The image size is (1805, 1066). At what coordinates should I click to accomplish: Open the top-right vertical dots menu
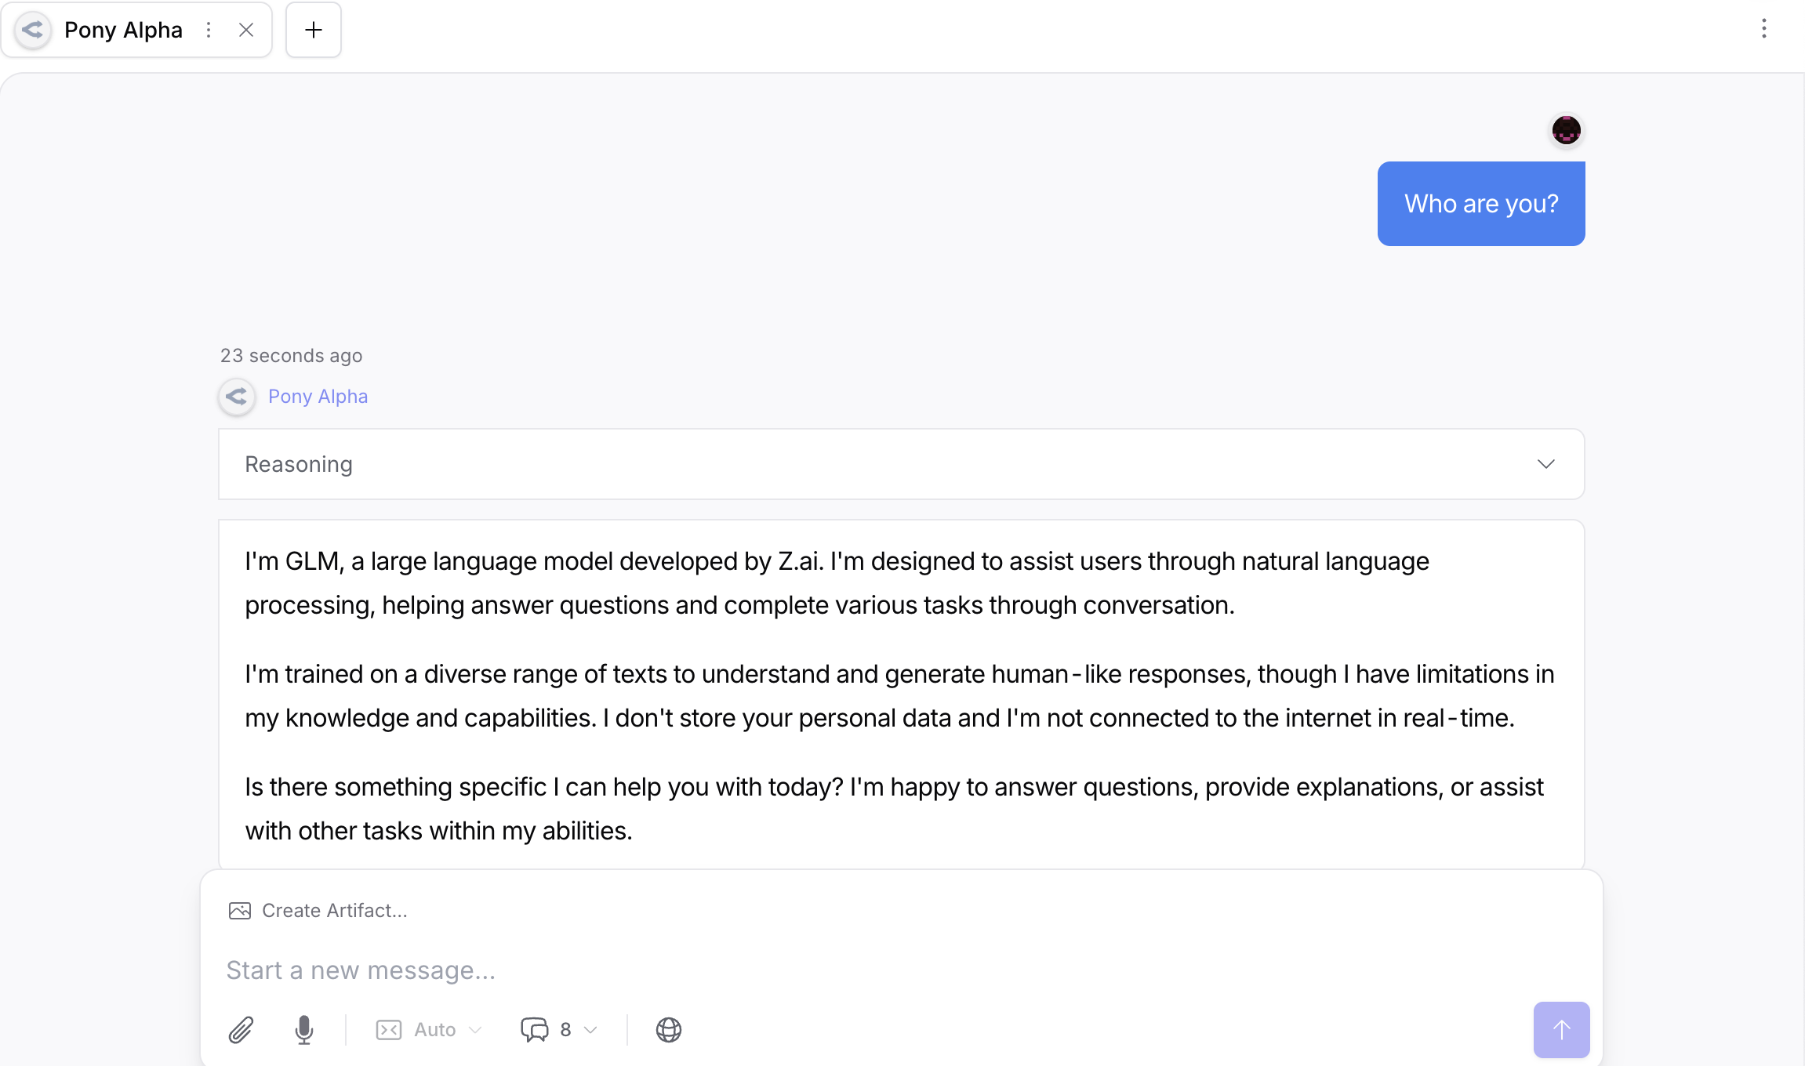[x=1763, y=29]
